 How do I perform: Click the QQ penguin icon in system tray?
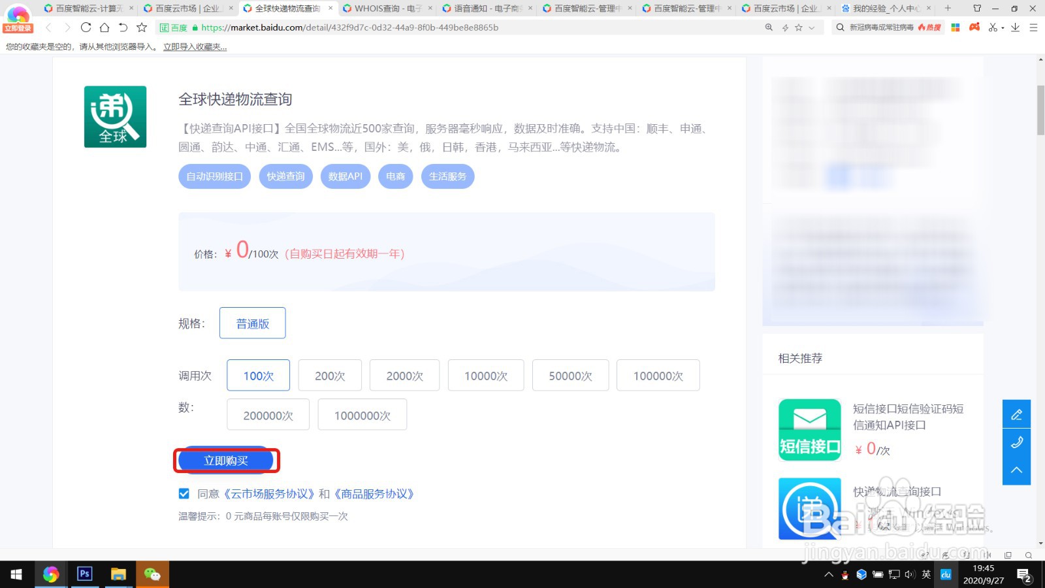[x=845, y=574]
